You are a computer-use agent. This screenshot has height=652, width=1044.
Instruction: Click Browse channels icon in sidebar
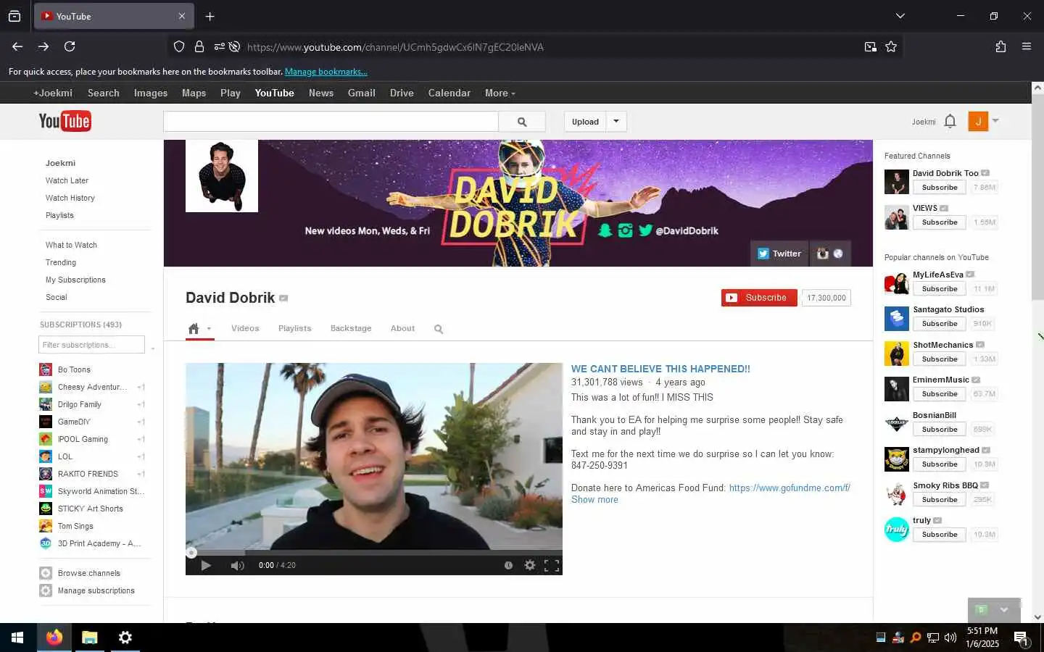[46, 573]
